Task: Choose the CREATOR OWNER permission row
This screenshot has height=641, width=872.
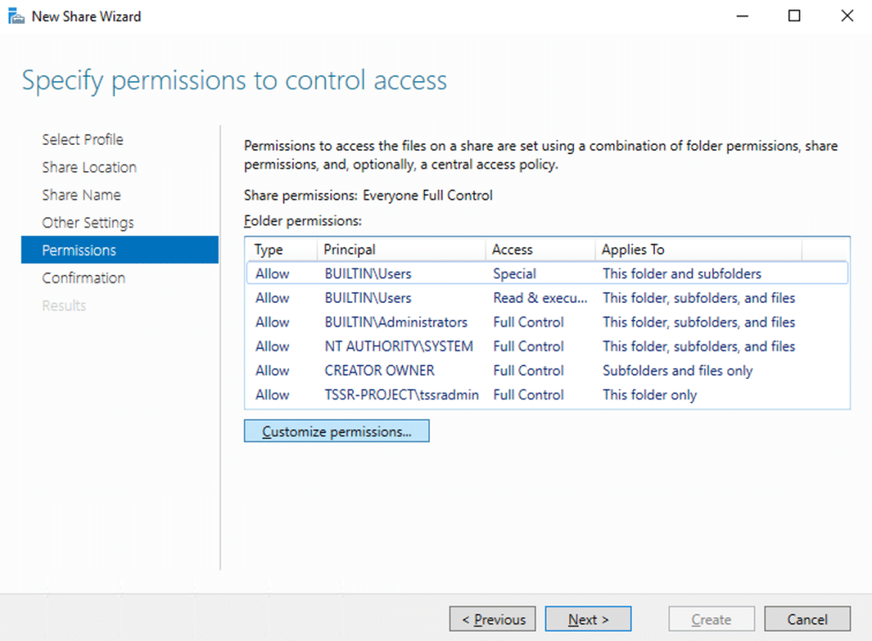Action: coord(545,371)
